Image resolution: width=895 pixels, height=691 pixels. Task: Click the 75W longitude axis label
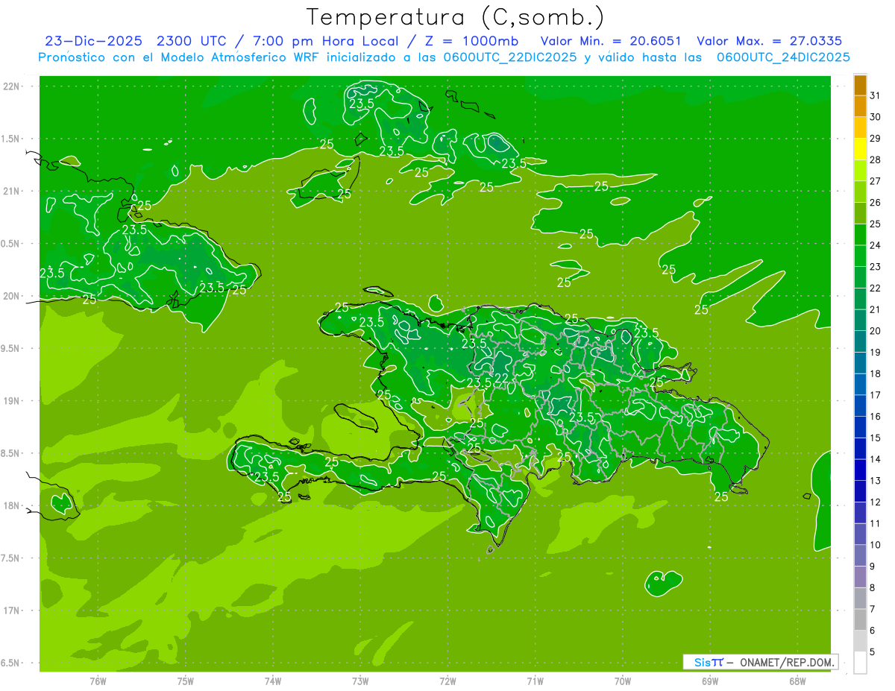pyautogui.click(x=186, y=681)
